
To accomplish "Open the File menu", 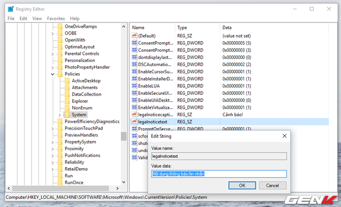I will pos(11,19).
